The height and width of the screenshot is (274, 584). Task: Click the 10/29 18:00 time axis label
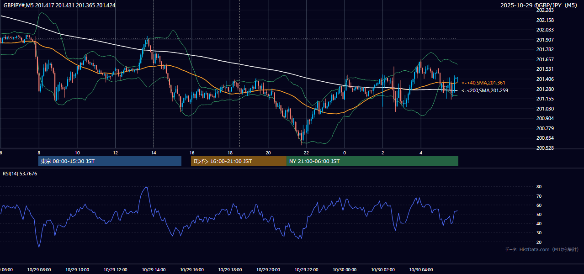[x=230, y=270]
